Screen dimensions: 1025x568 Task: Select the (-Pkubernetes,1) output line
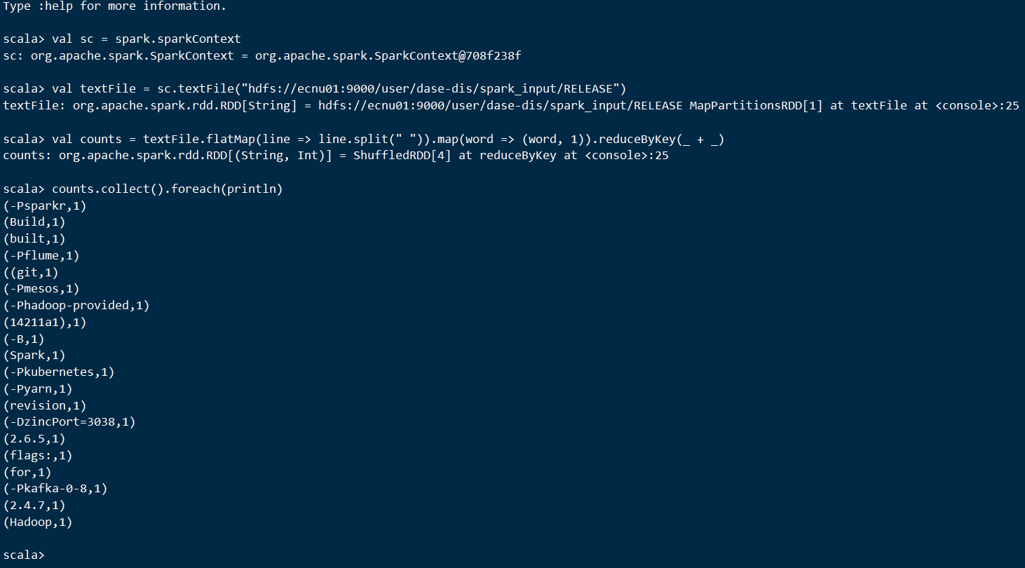click(59, 372)
